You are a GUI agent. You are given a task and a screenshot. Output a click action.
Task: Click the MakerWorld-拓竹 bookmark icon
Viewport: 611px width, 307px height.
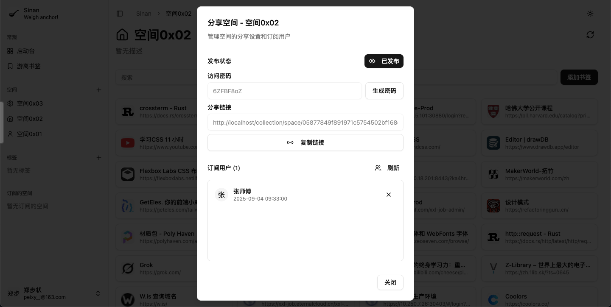tap(493, 174)
